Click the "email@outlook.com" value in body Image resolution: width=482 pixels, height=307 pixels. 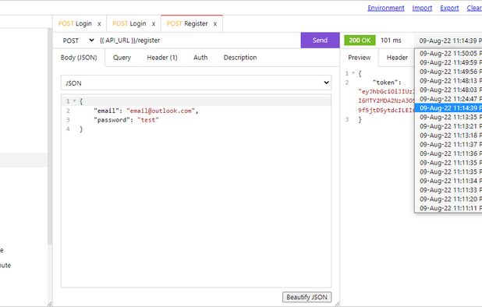[161, 111]
